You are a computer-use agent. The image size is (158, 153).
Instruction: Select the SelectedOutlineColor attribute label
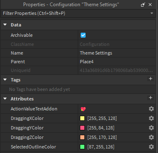pos(34,147)
